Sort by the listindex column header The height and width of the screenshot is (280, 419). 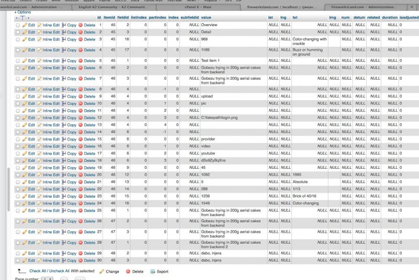click(x=139, y=17)
